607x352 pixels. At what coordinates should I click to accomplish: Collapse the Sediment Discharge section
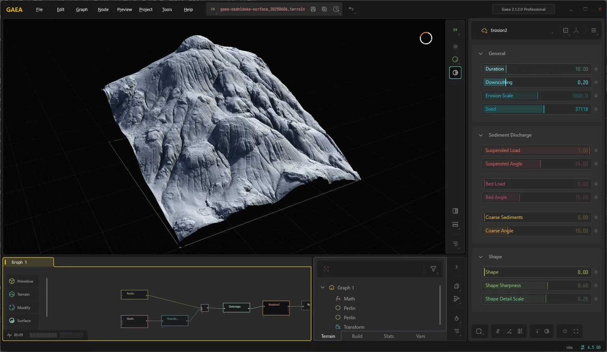(480, 135)
